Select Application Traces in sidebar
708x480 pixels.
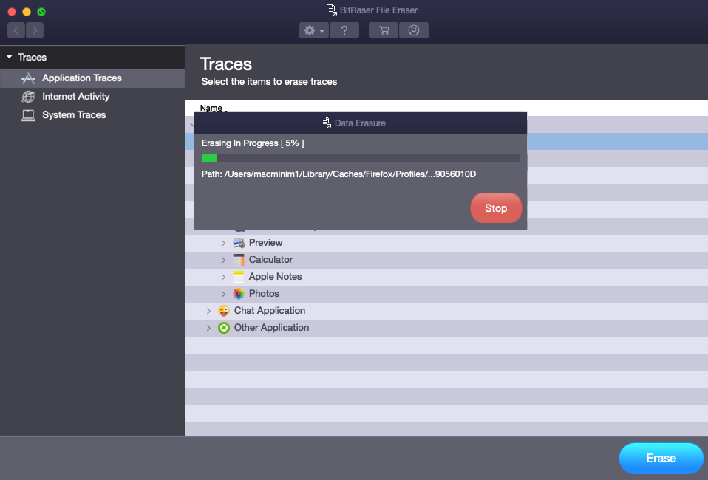[x=92, y=78]
